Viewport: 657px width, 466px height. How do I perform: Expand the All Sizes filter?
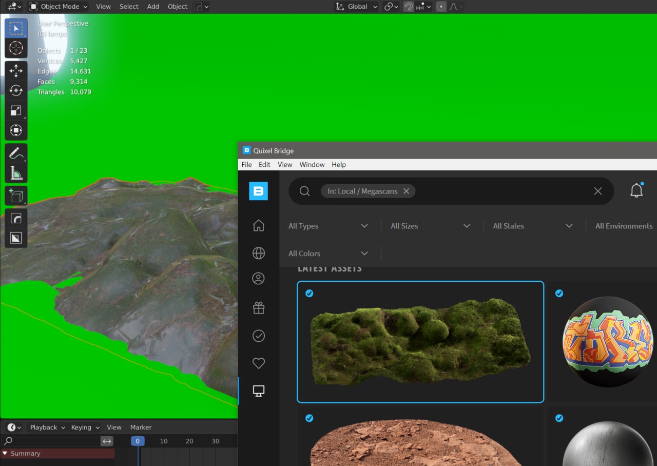coord(431,226)
